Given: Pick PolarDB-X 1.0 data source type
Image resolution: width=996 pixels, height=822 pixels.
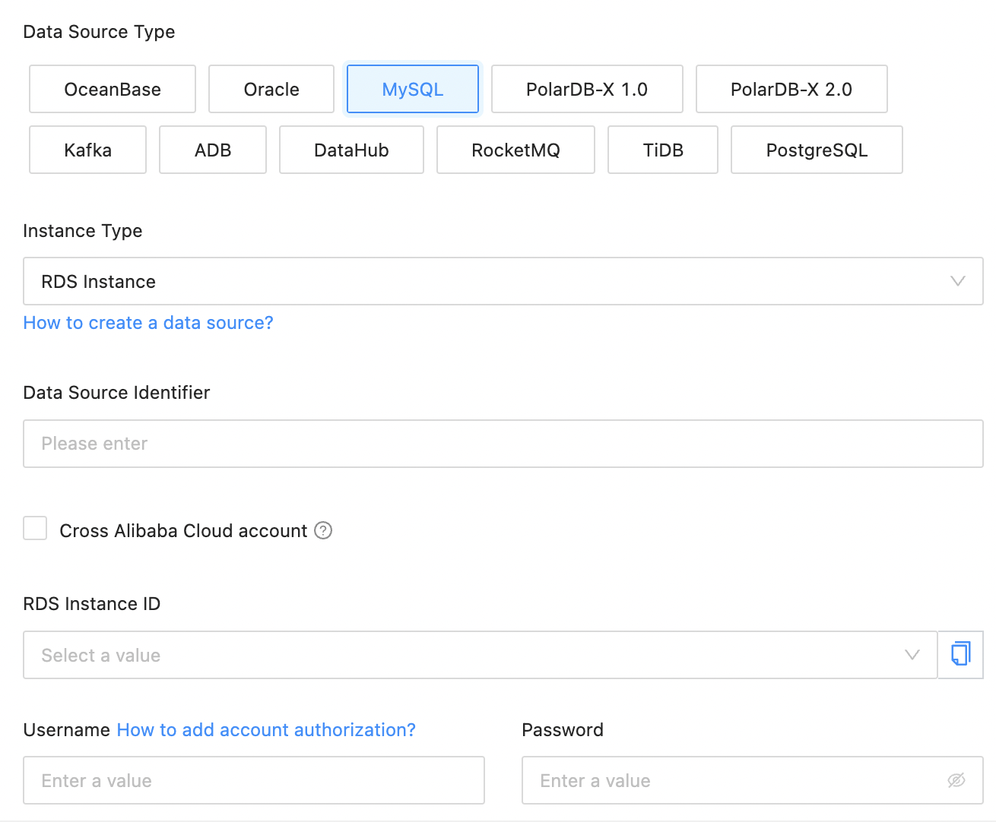Looking at the screenshot, I should coord(587,89).
